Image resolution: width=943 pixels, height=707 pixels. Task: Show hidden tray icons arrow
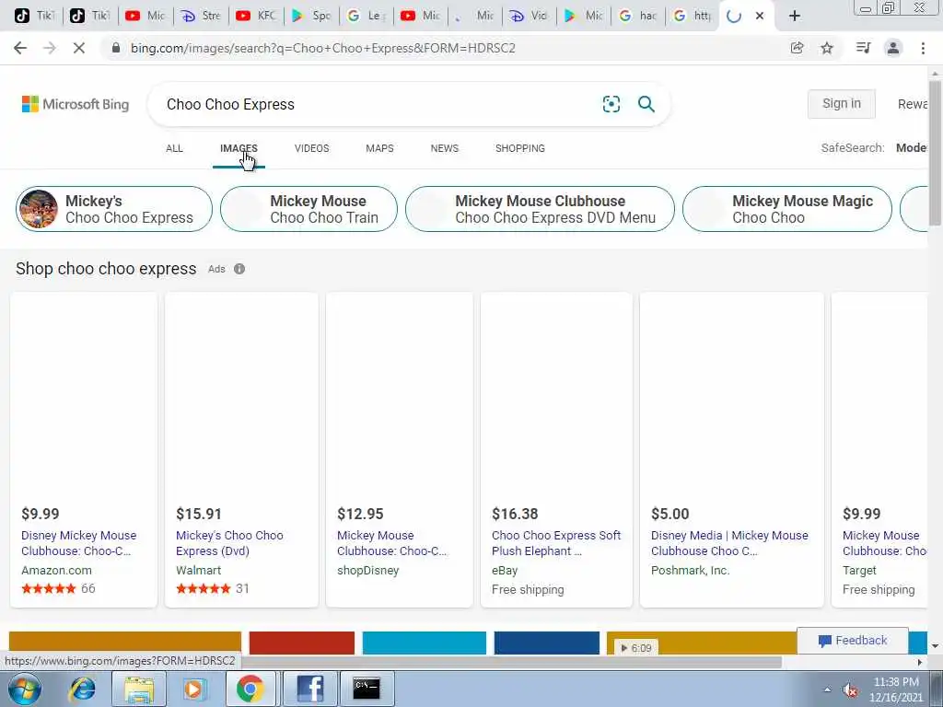[x=828, y=690]
